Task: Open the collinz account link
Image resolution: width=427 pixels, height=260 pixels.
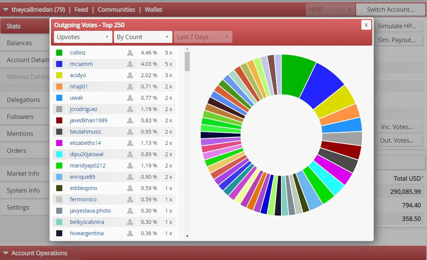Action: [78, 53]
